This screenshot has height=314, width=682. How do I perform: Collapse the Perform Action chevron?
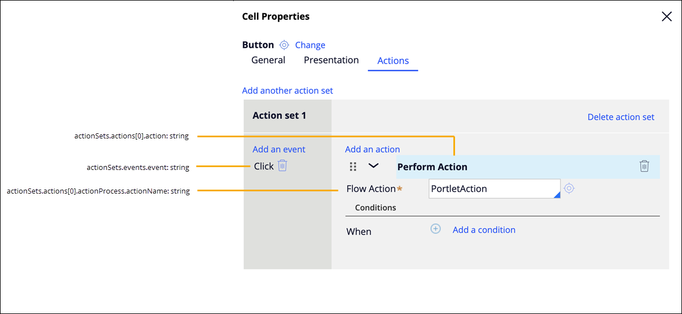point(373,166)
